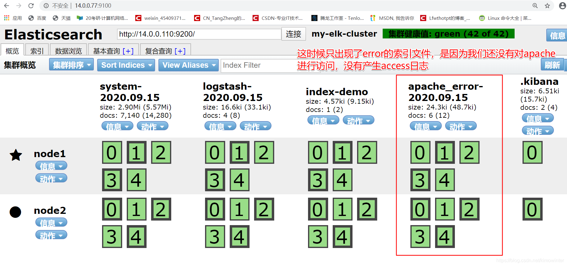This screenshot has width=567, height=266.
Task: Select shard 2 of apache_error-2020.09.15 on node2
Action: tap(470, 209)
